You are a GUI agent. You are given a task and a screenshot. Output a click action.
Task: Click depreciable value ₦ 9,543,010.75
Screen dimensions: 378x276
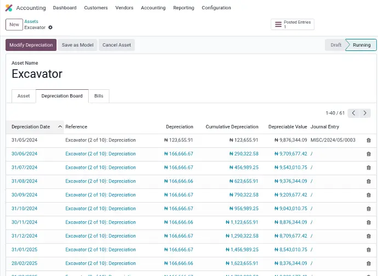[291, 168]
